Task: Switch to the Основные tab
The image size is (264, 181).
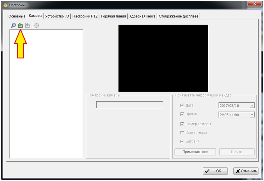Action: pyautogui.click(x=17, y=16)
